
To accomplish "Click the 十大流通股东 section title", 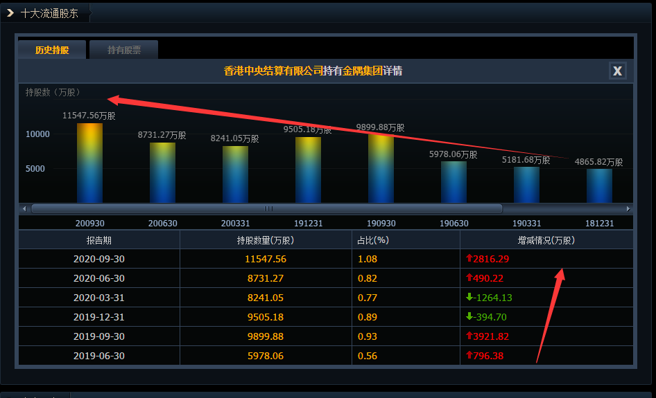I will pyautogui.click(x=49, y=13).
